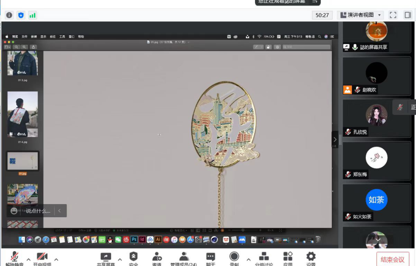Open the meeting info icon

[x=9, y=15]
